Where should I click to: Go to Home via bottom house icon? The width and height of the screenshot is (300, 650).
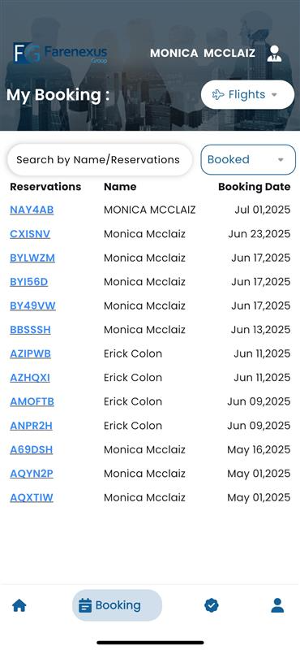coord(19,605)
